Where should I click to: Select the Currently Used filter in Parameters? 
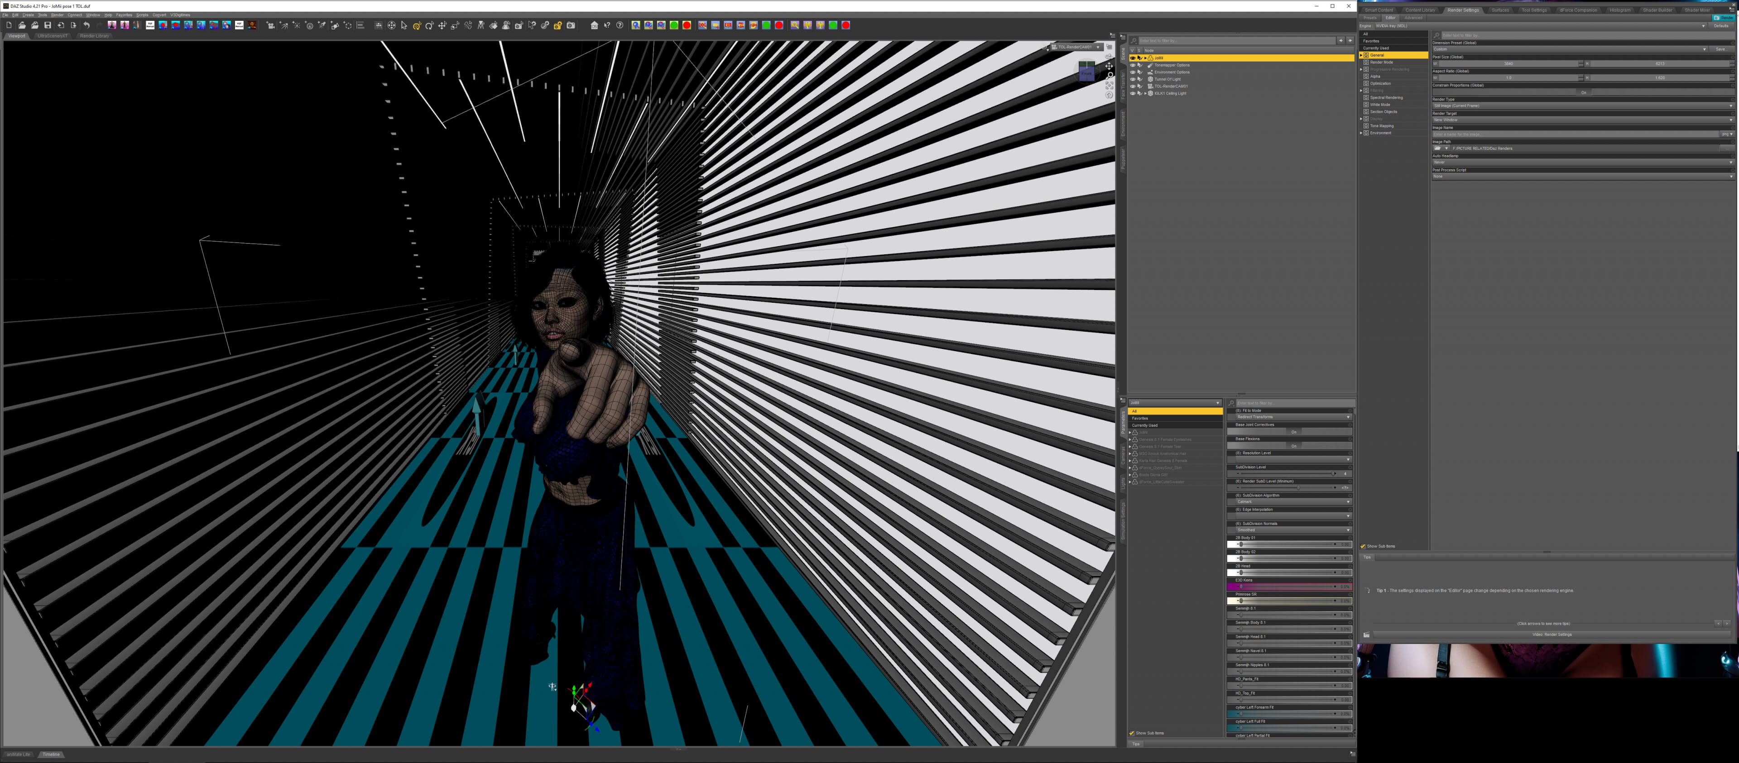point(1175,425)
